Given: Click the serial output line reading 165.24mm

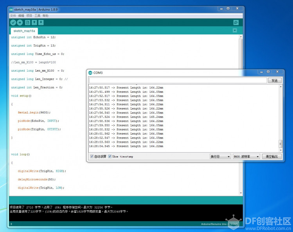Looking at the screenshot, I should [x=126, y=117].
